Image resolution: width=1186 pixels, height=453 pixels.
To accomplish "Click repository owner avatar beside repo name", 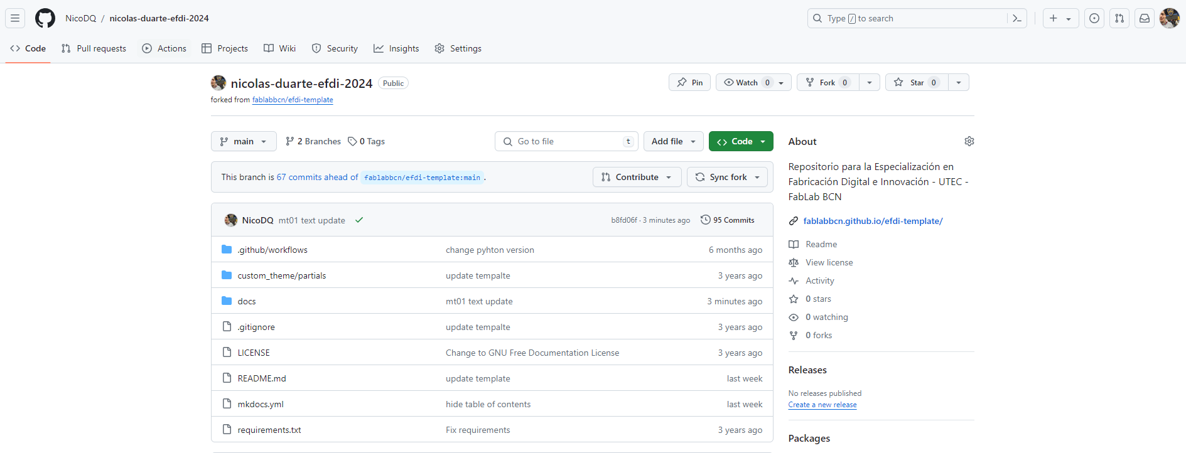I will click(x=218, y=83).
